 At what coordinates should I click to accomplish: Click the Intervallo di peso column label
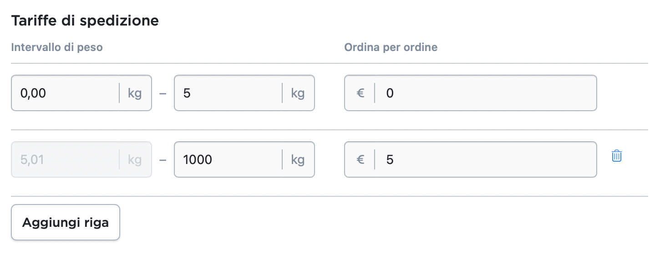(x=57, y=47)
